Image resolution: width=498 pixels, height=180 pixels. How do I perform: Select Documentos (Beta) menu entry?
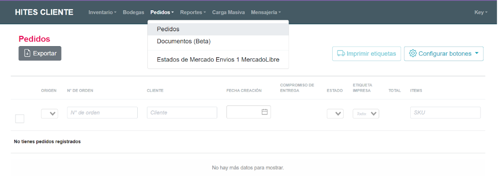tap(218, 41)
